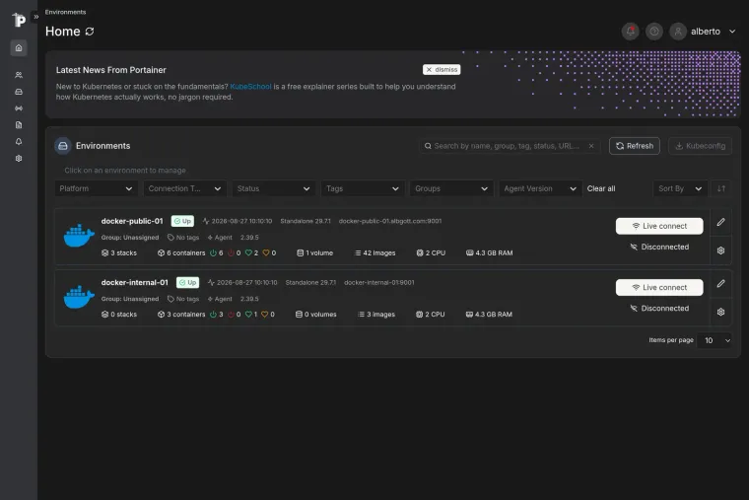The image size is (749, 500).
Task: Click the Refresh button
Action: [x=635, y=146]
